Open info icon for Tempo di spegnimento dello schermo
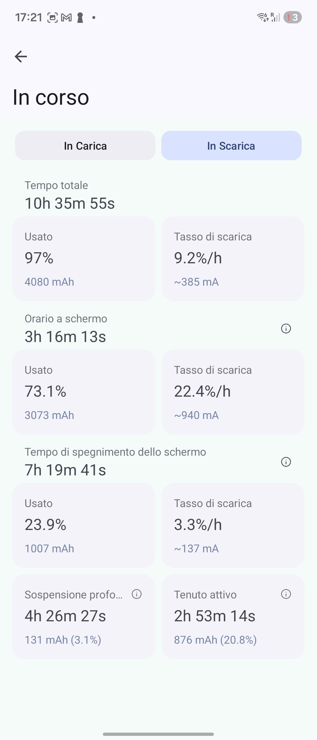 tap(286, 462)
